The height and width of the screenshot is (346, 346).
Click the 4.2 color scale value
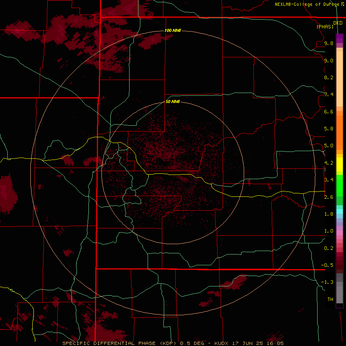tap(329, 163)
